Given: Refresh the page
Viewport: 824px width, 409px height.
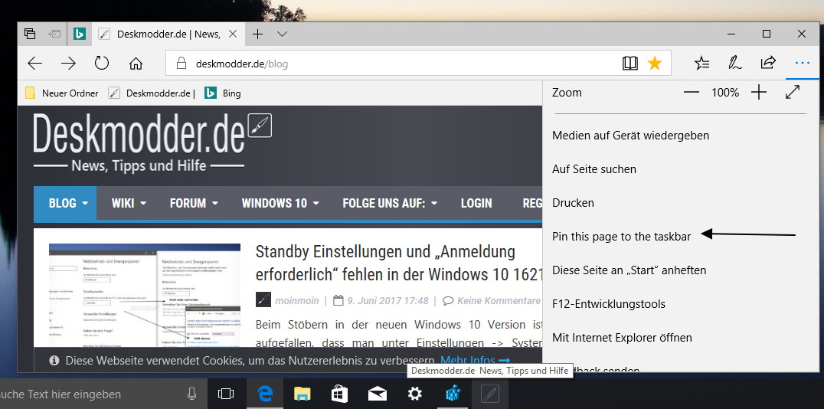Looking at the screenshot, I should click(101, 63).
